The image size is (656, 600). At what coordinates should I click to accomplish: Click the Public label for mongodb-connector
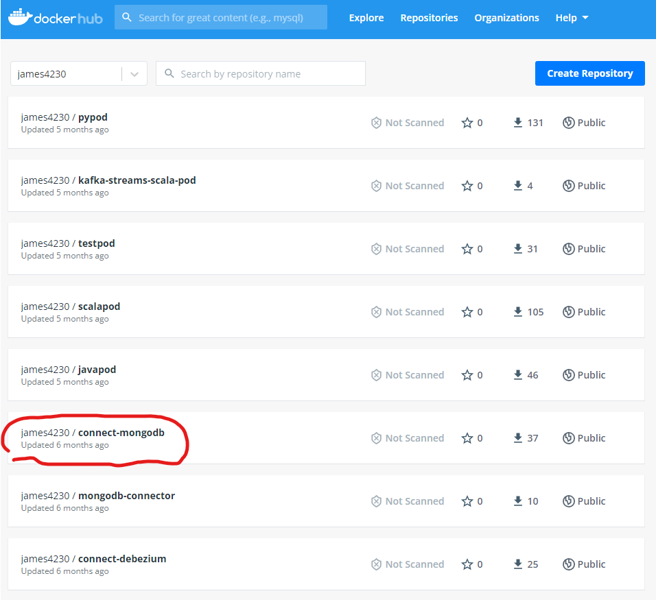[x=591, y=501]
